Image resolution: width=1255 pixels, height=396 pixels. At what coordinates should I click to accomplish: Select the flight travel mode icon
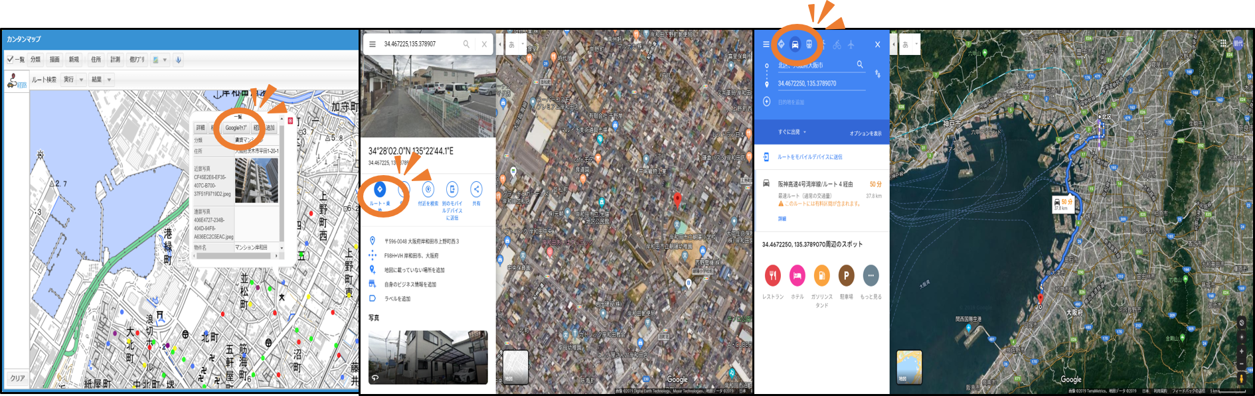click(851, 44)
